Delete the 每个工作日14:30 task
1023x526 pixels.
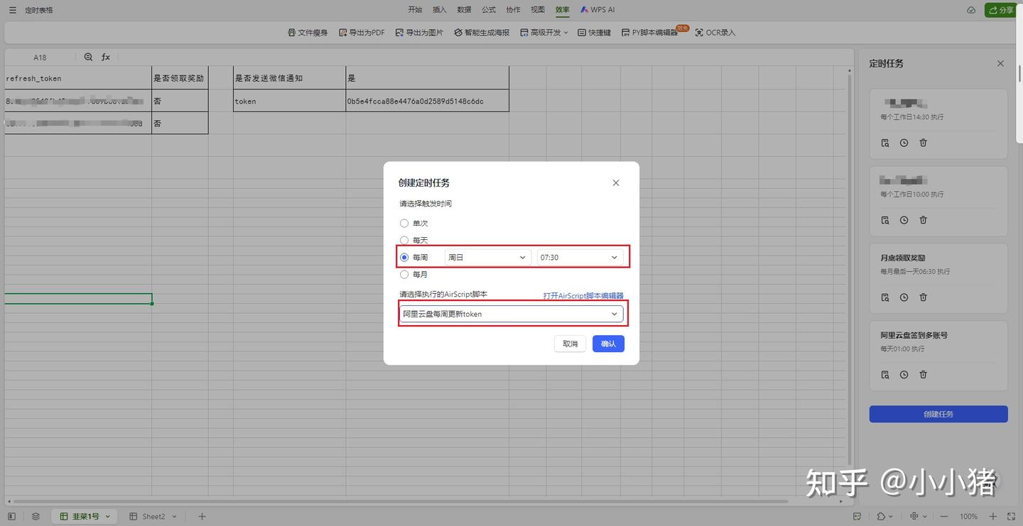[923, 143]
